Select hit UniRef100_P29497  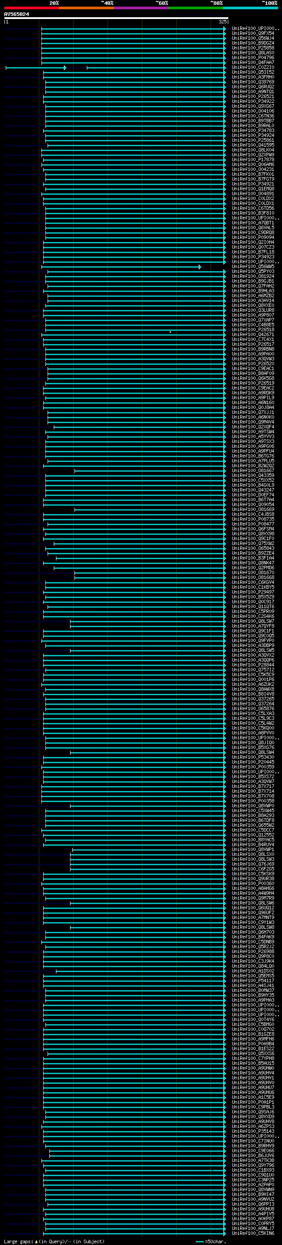[x=252, y=592]
